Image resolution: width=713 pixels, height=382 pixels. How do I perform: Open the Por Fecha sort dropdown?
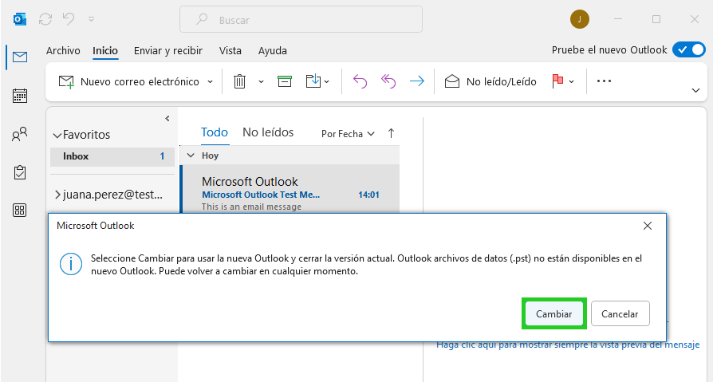click(348, 134)
